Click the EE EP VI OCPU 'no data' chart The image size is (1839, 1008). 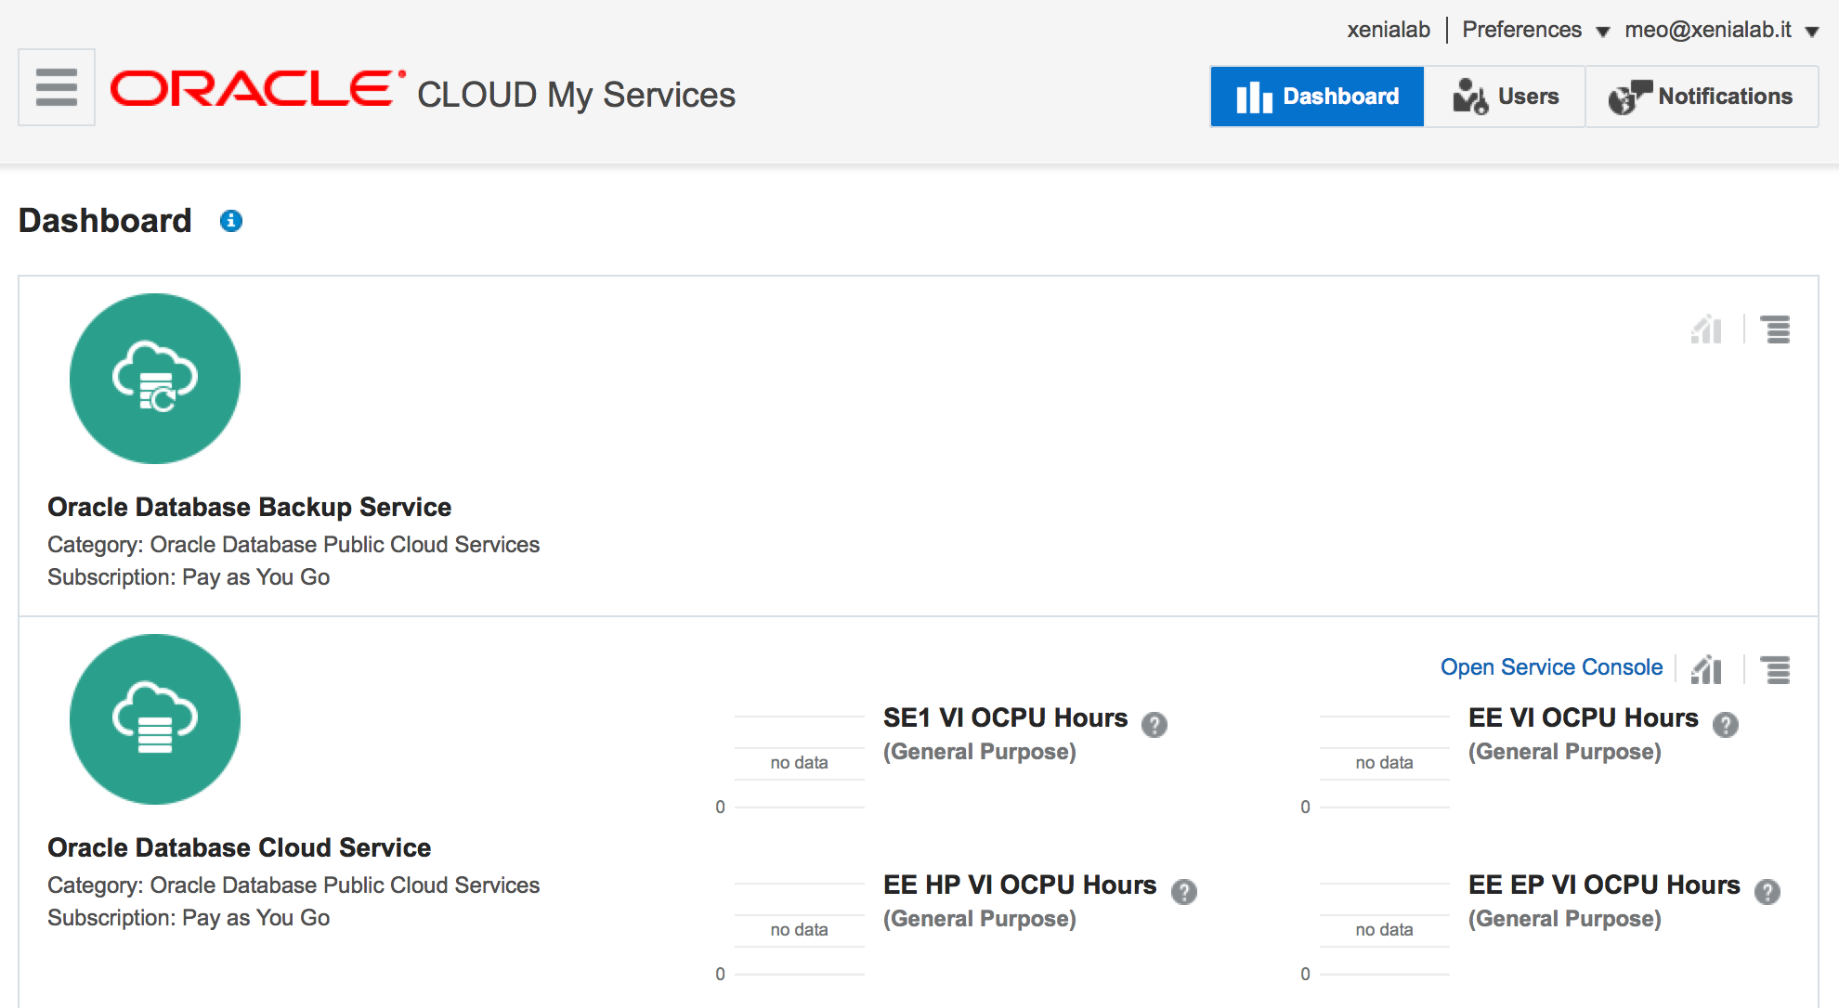coord(1384,929)
